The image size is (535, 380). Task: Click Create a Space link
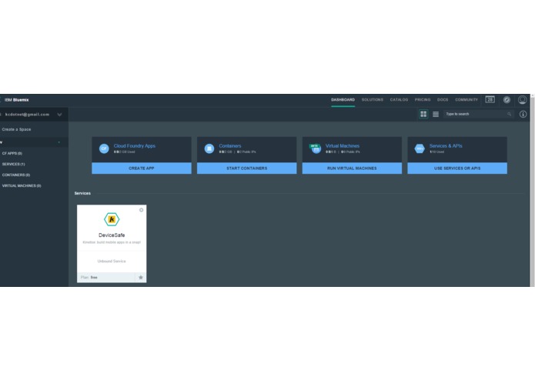(x=16, y=129)
